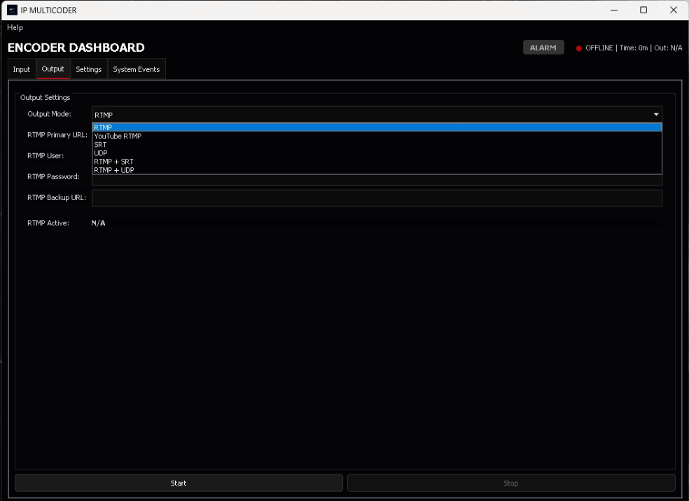Screen dimensions: 689x501
Task: Switch to the Settings tab
Action: click(88, 69)
